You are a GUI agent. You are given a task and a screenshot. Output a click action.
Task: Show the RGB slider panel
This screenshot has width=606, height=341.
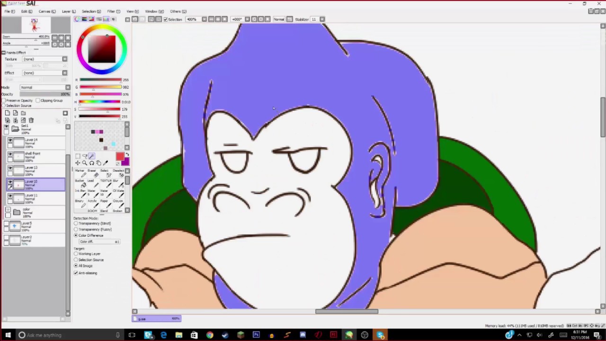84,19
